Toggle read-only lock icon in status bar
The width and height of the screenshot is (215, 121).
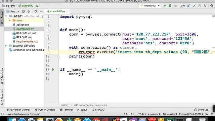tap(207, 114)
